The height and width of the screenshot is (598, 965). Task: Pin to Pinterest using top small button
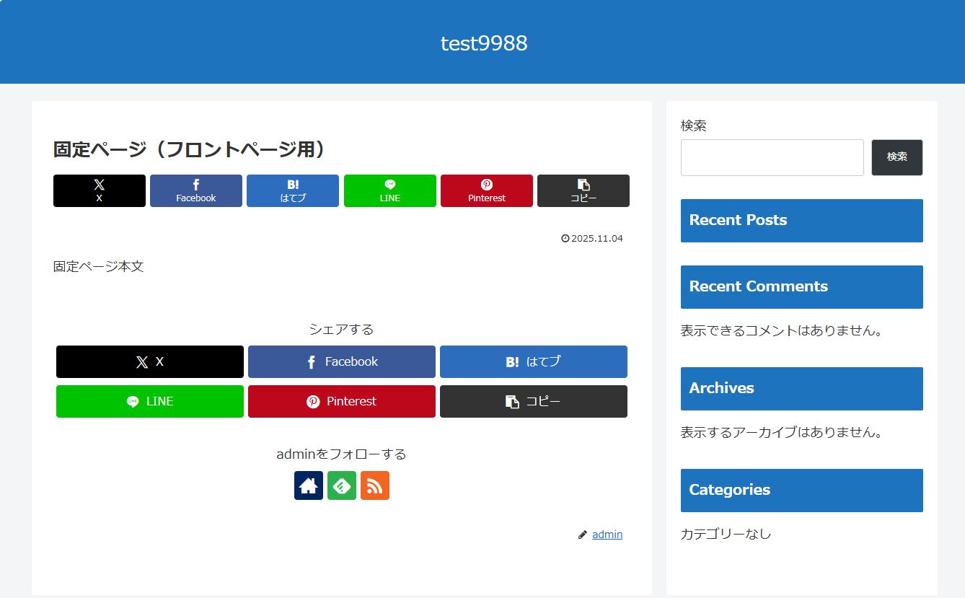tap(487, 190)
